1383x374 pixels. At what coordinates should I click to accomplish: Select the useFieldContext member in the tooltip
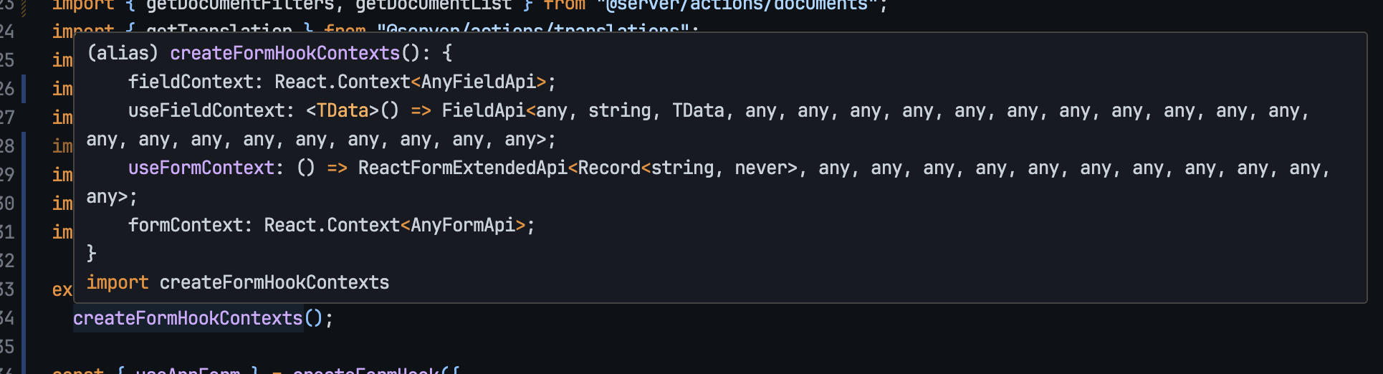tap(206, 110)
